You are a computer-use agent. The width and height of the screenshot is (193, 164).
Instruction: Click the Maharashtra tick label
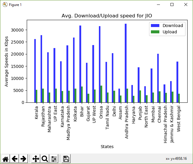tap(49, 119)
